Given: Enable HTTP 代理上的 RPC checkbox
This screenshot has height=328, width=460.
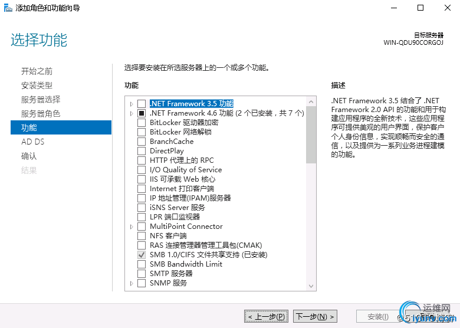Looking at the screenshot, I should click(142, 160).
